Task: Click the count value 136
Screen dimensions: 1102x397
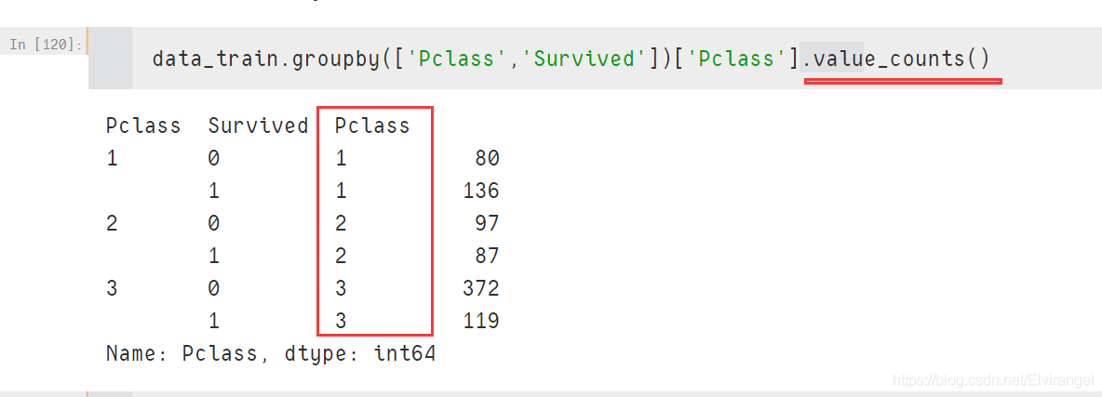Action: click(x=480, y=191)
